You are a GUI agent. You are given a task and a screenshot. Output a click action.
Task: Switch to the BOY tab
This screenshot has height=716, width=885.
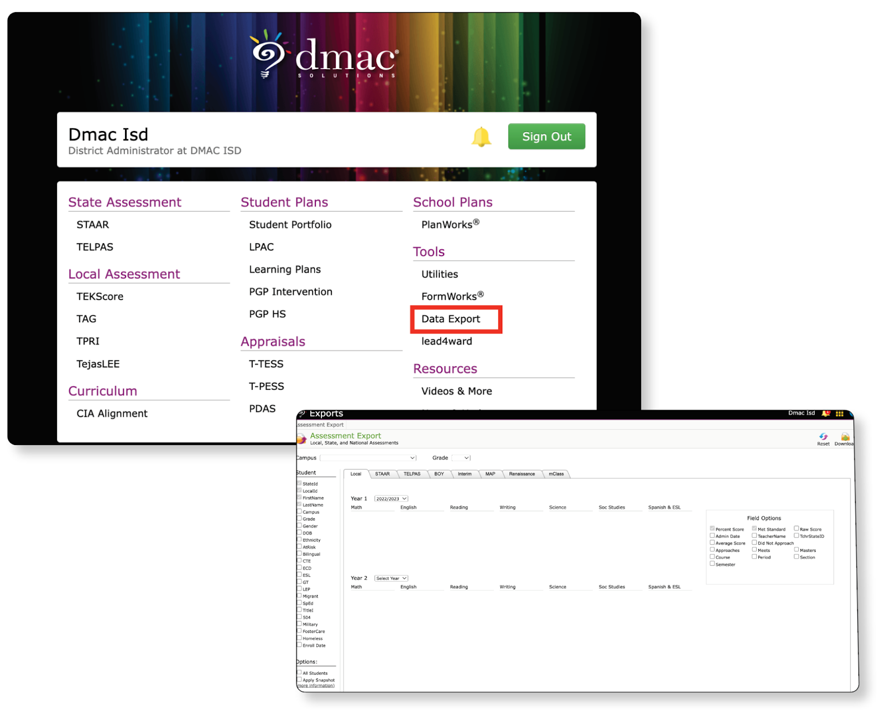pyautogui.click(x=439, y=474)
